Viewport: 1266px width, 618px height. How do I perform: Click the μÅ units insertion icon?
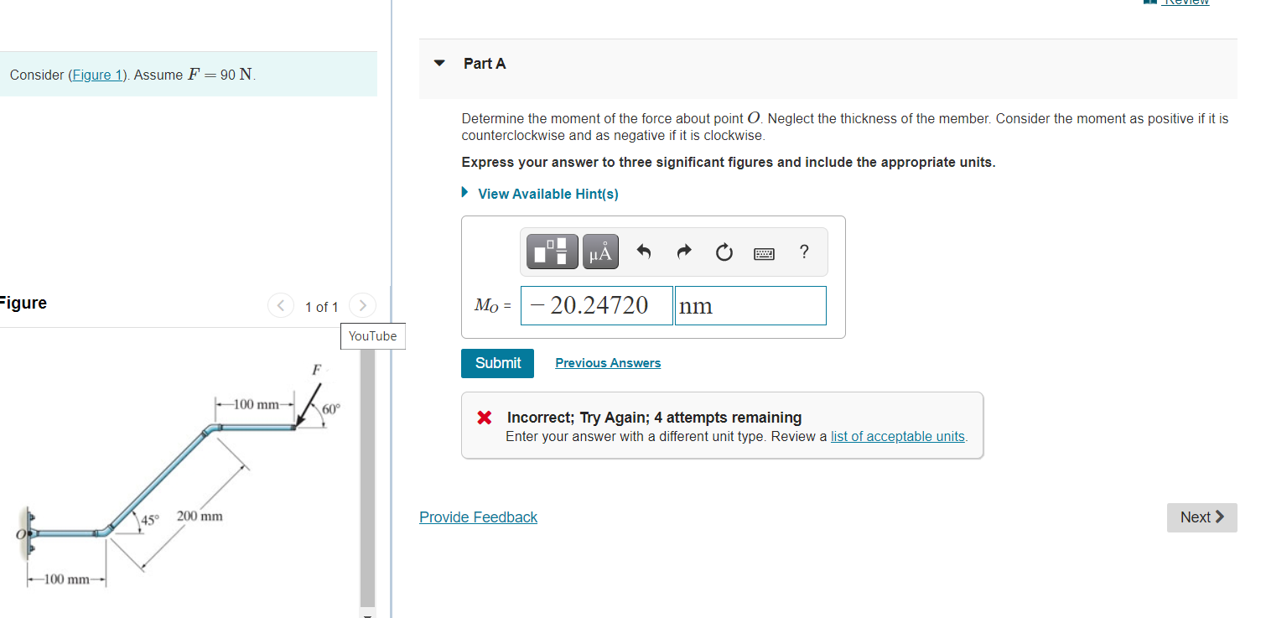pyautogui.click(x=600, y=251)
